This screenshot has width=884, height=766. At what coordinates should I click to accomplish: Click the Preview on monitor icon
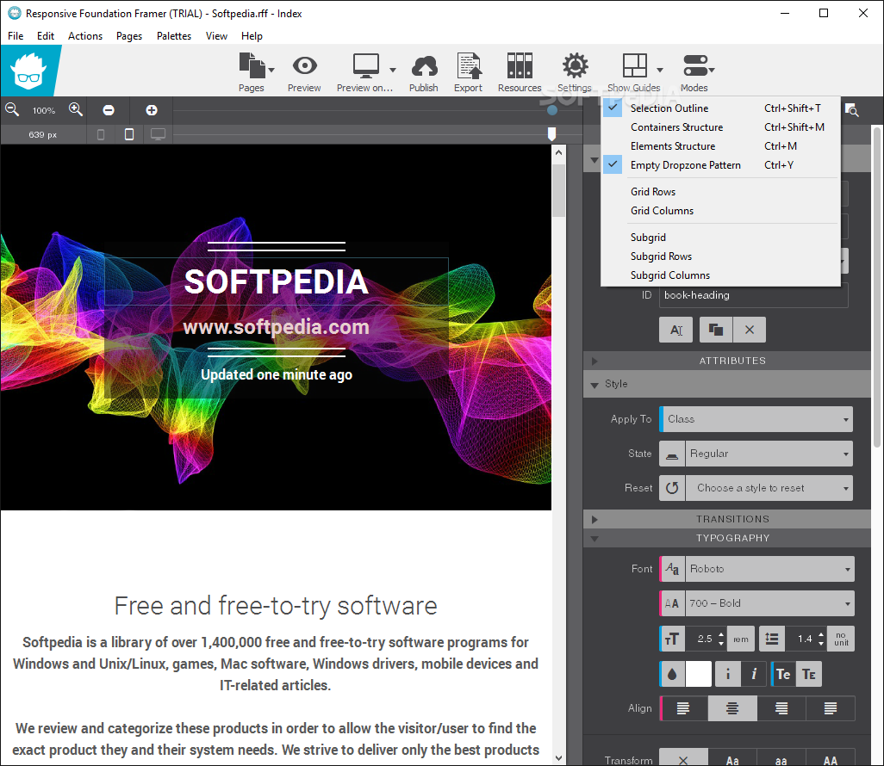coord(366,66)
